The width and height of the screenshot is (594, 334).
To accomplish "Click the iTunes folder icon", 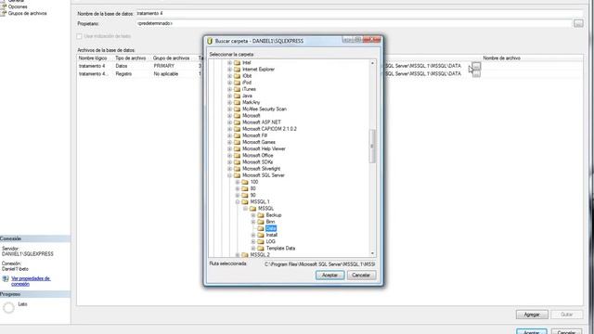I will click(x=238, y=89).
